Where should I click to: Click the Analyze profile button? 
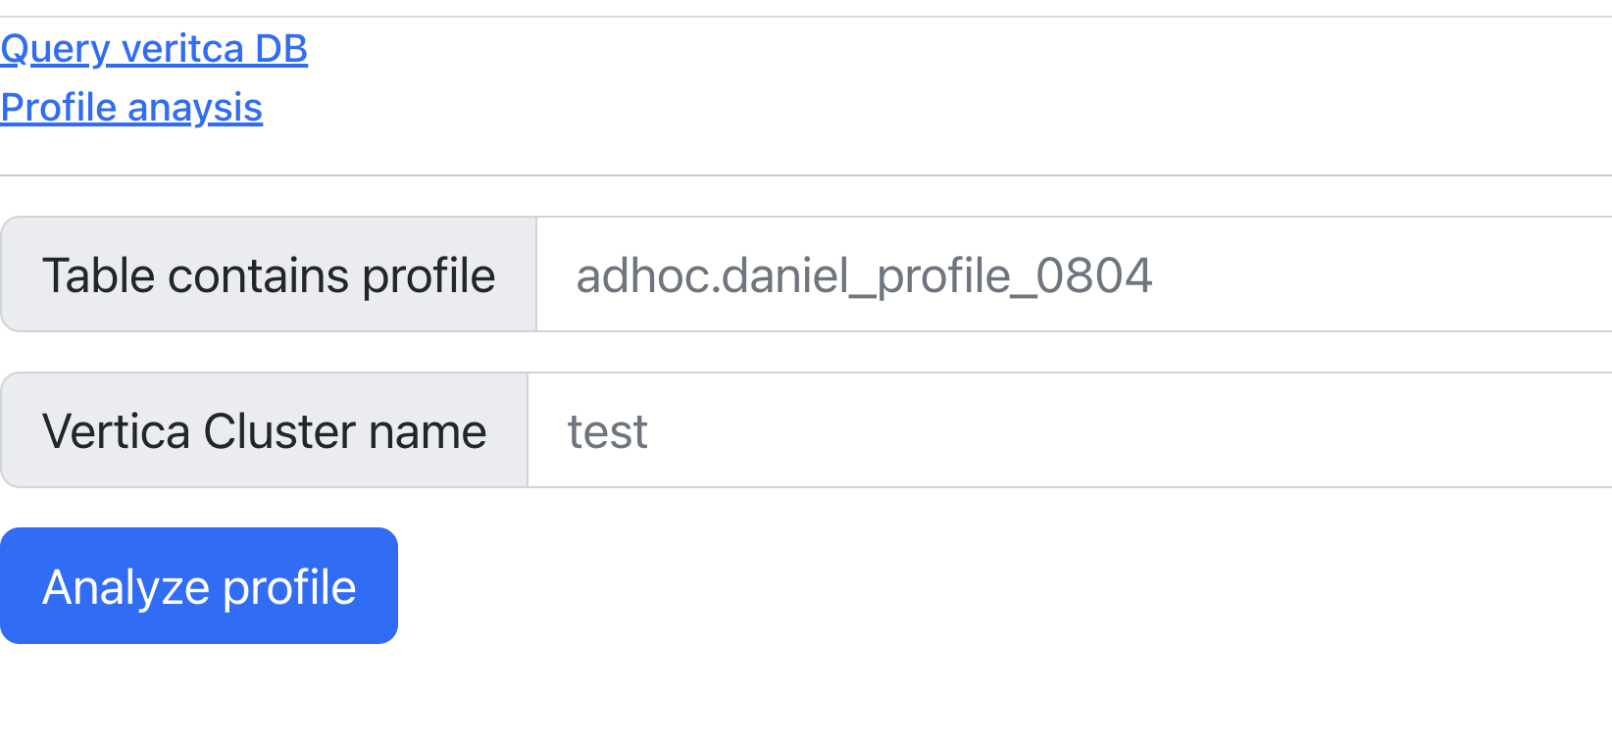[199, 586]
